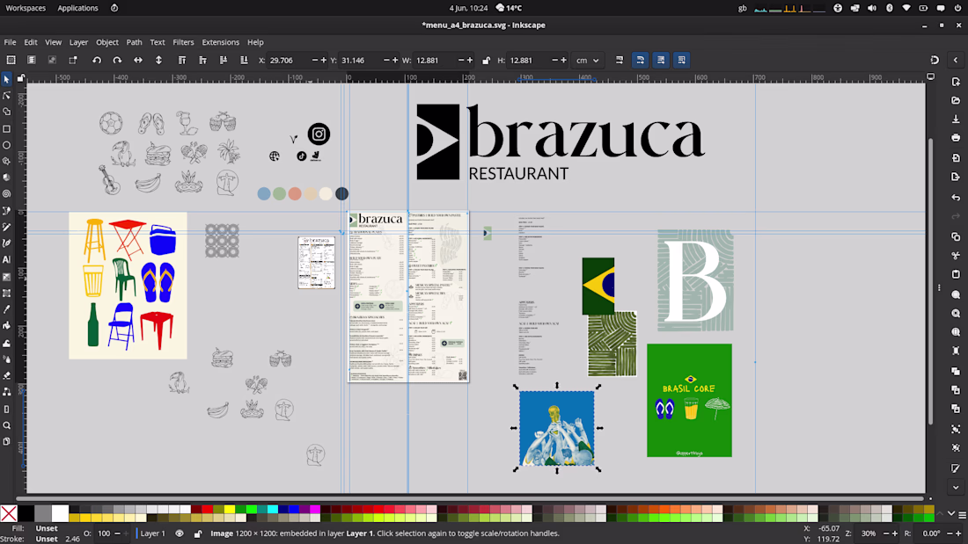This screenshot has width=968, height=544.
Task: Select the Spiral tool
Action: pos(7,193)
